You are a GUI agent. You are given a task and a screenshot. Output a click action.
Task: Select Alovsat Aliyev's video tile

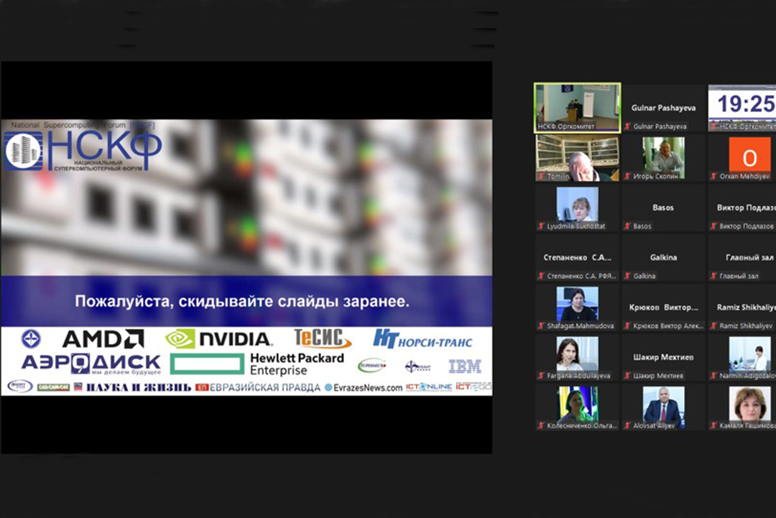click(x=663, y=407)
